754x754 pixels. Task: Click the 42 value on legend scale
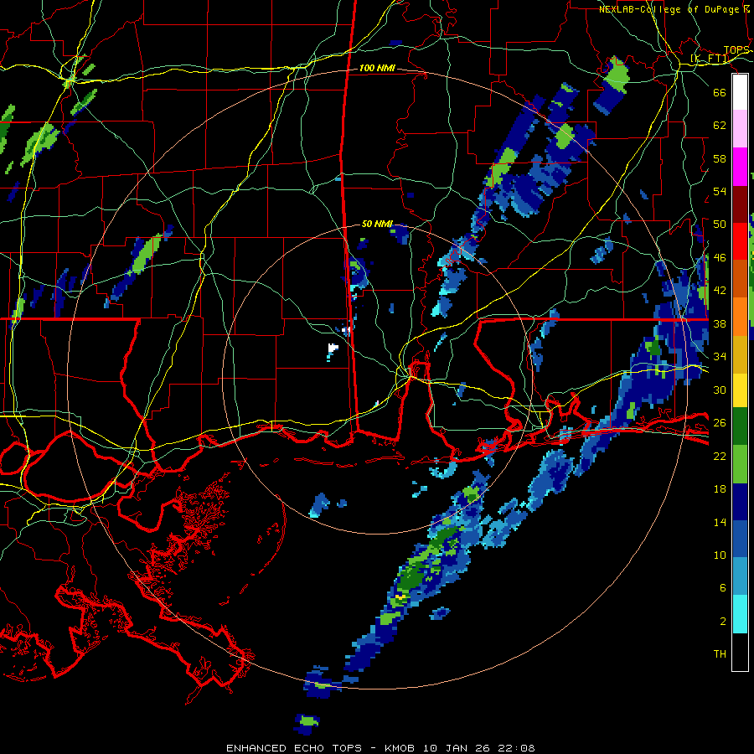coord(720,291)
